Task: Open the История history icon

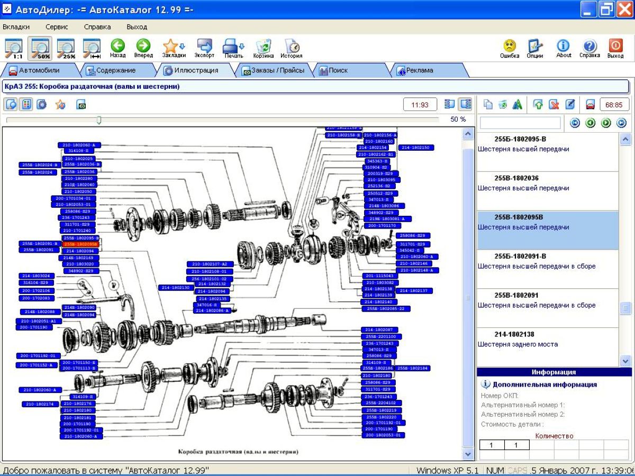Action: 292,49
